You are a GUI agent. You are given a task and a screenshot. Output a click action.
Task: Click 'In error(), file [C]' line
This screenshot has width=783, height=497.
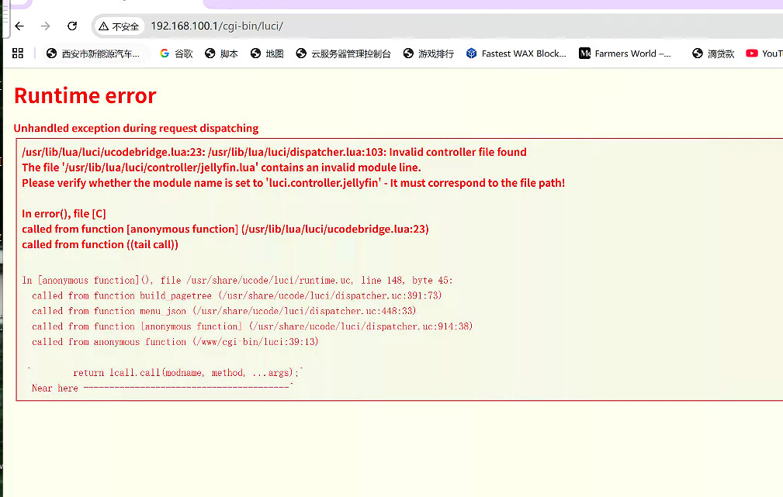click(64, 213)
